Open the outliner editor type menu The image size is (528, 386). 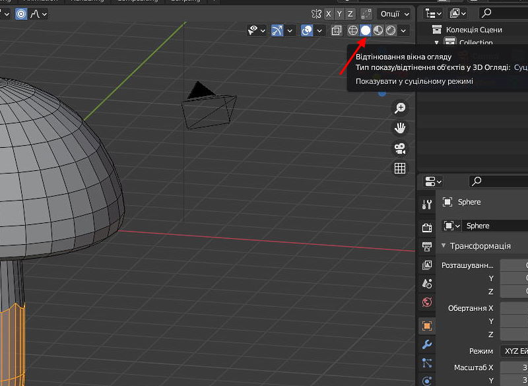coord(433,14)
